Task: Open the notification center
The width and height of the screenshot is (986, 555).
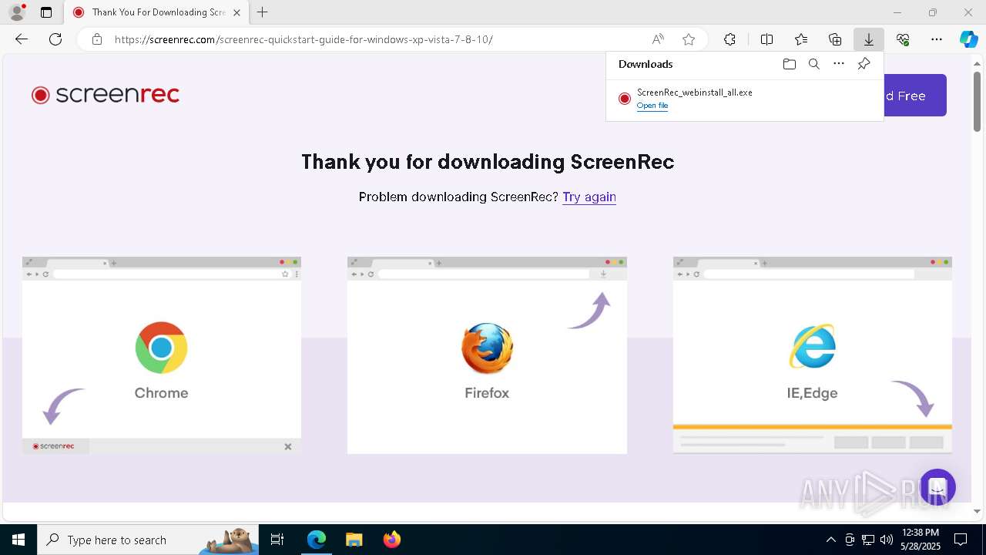Action: point(961,540)
